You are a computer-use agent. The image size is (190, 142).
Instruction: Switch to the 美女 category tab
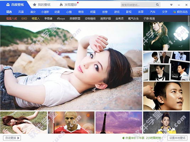(33, 12)
